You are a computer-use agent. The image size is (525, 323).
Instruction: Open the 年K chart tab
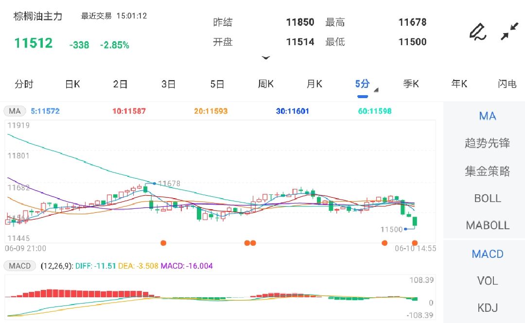459,84
